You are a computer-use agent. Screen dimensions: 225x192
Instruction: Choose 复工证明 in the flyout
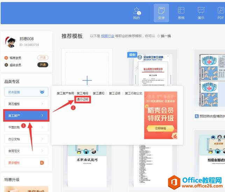[x=115, y=93]
